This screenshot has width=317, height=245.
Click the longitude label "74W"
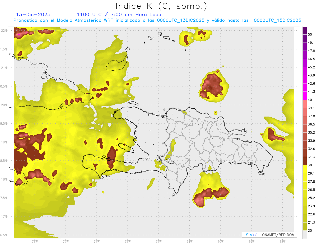tap(97, 241)
